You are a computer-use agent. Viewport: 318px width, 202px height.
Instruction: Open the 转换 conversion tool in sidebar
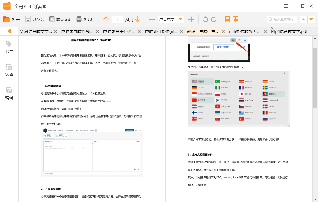pos(9,71)
